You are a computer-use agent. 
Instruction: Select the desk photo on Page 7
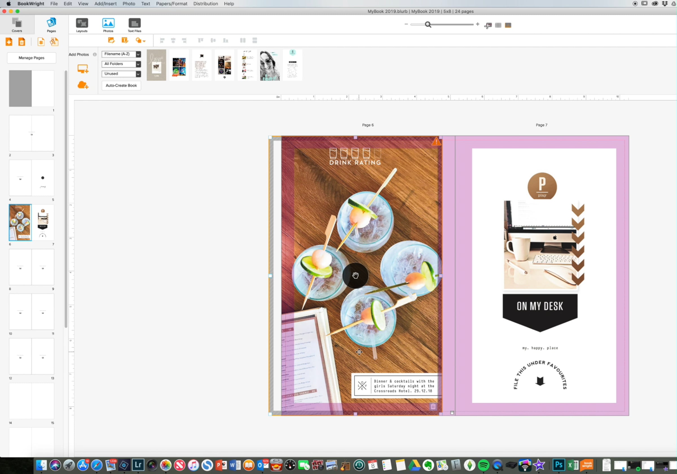(540, 245)
